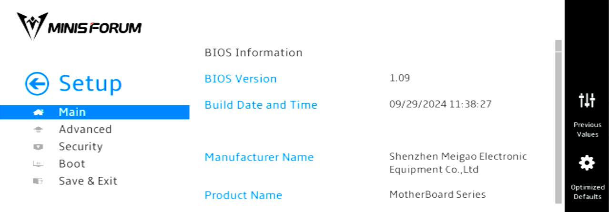The image size is (609, 212).
Task: Click the home icon next to Main
Action: (39, 112)
